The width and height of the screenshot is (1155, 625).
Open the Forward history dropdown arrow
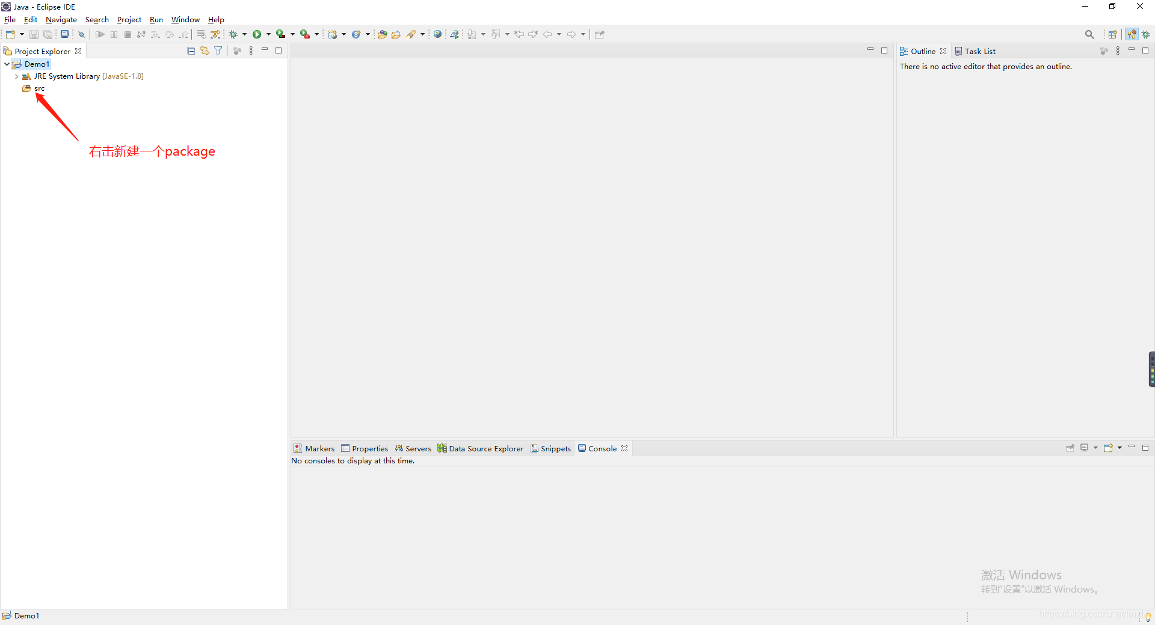583,34
